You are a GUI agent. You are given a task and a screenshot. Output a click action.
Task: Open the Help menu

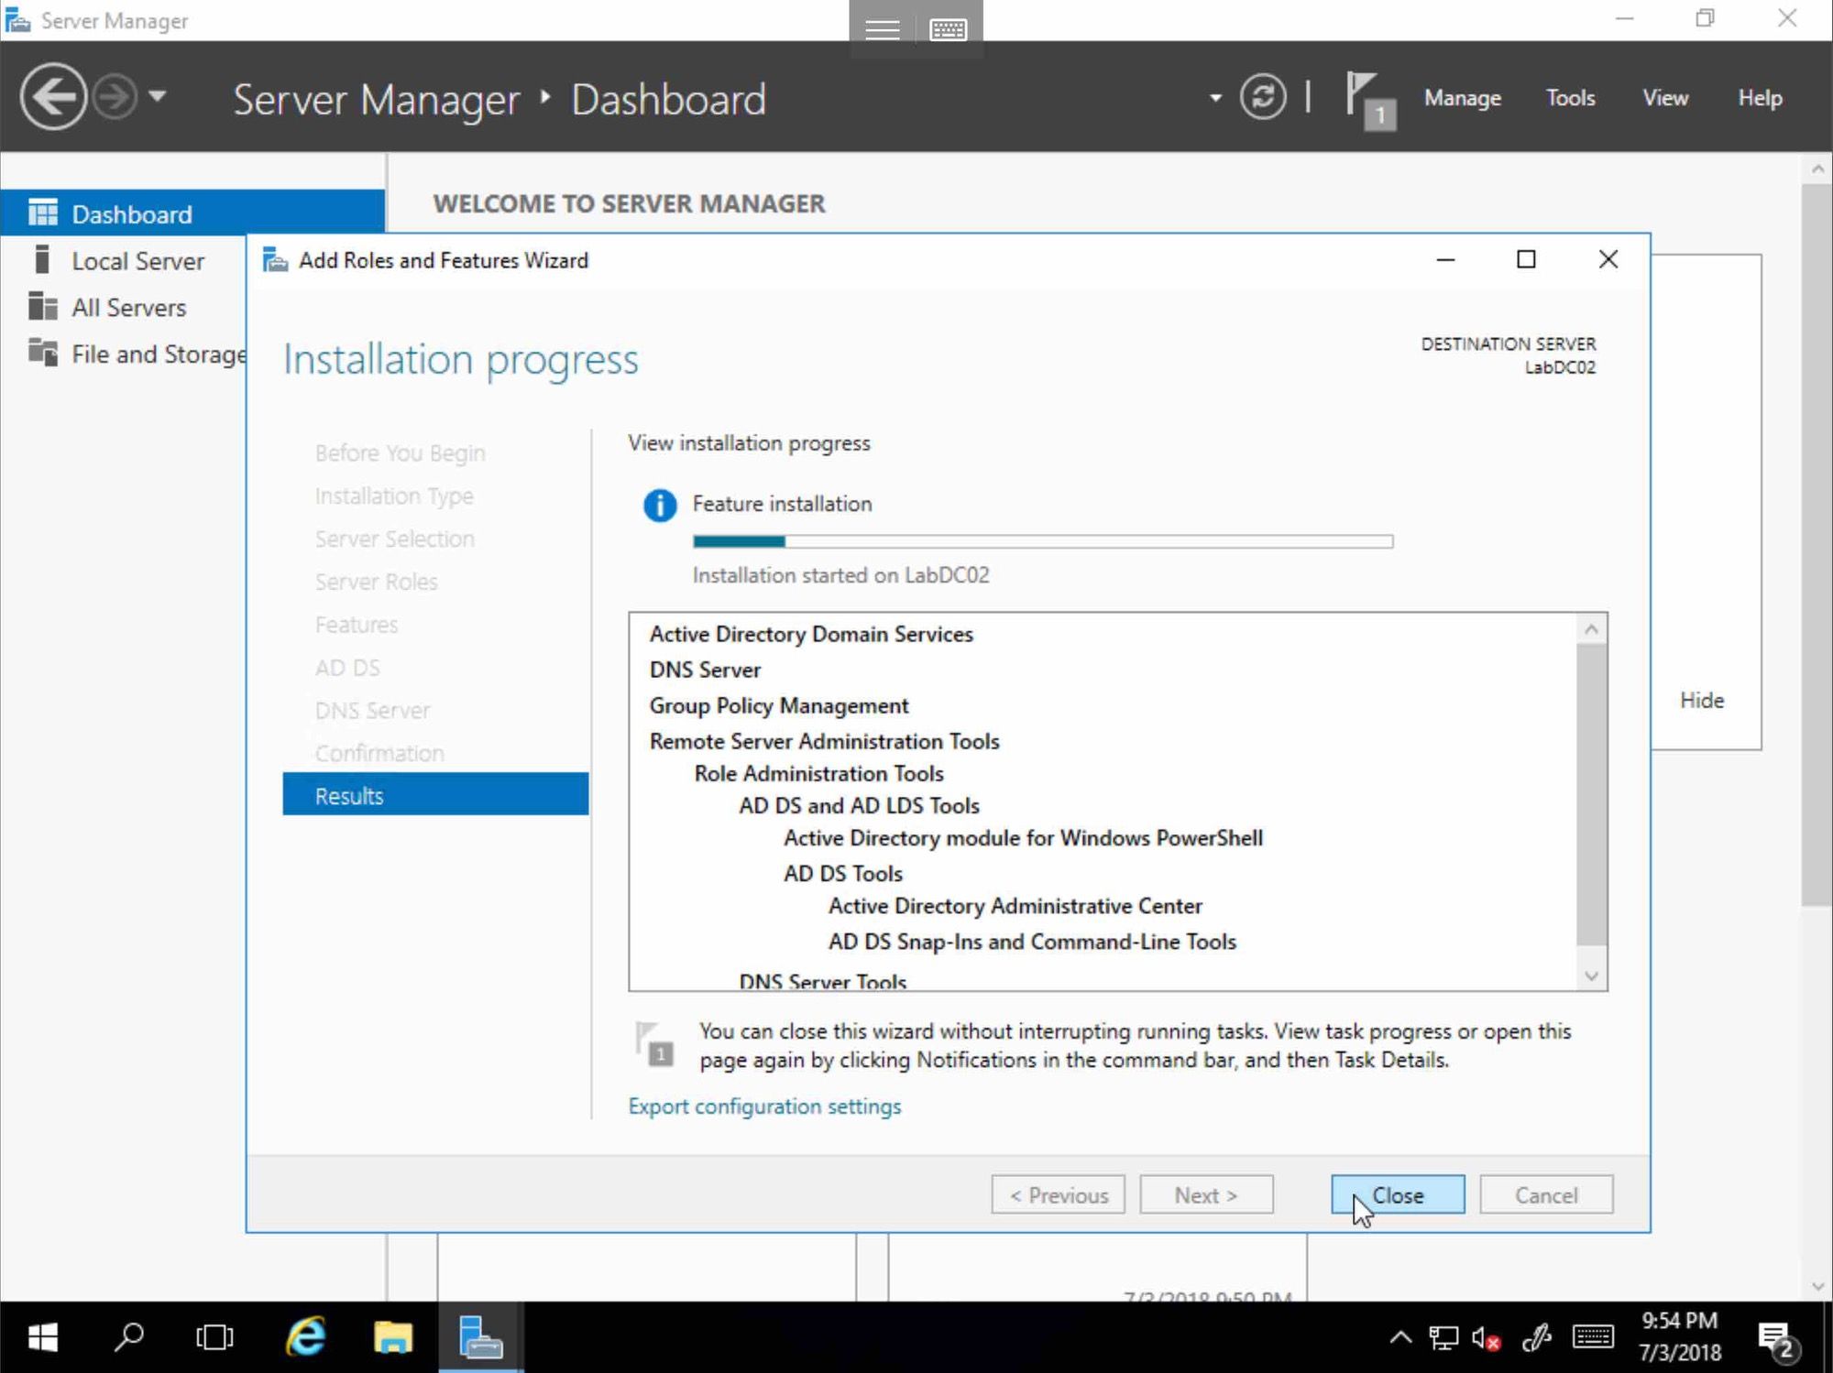[1760, 98]
